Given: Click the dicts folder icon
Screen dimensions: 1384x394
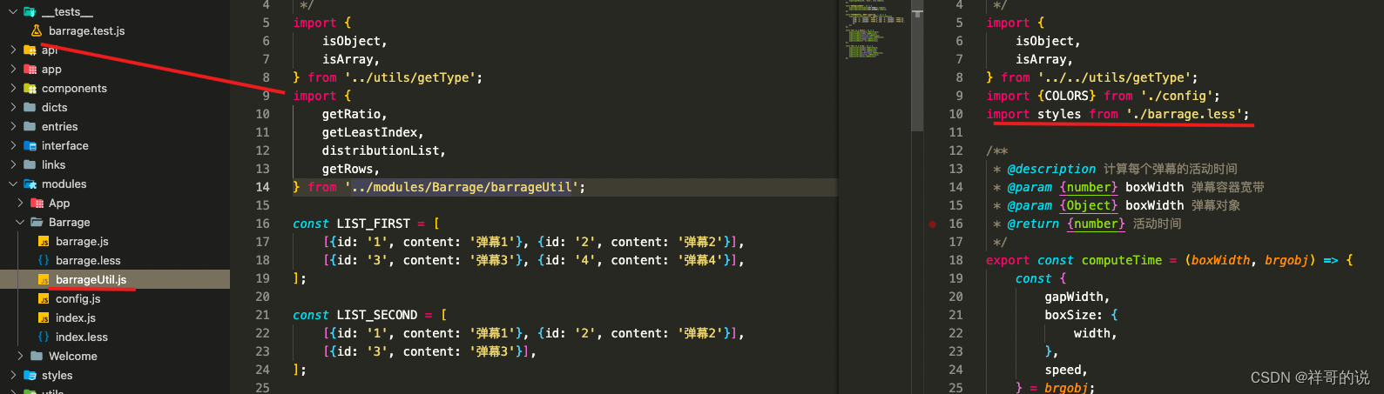Looking at the screenshot, I should 30,108.
